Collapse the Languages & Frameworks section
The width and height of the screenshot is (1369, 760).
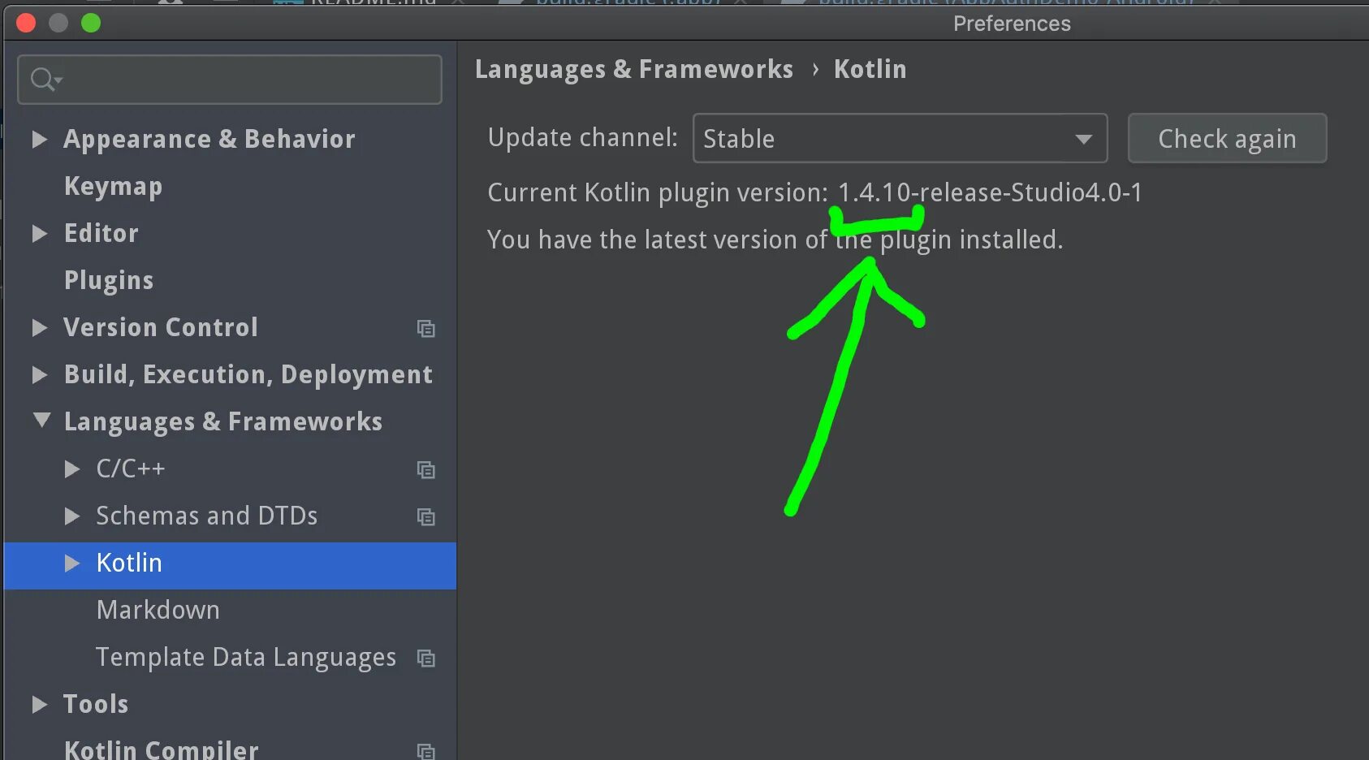41,420
